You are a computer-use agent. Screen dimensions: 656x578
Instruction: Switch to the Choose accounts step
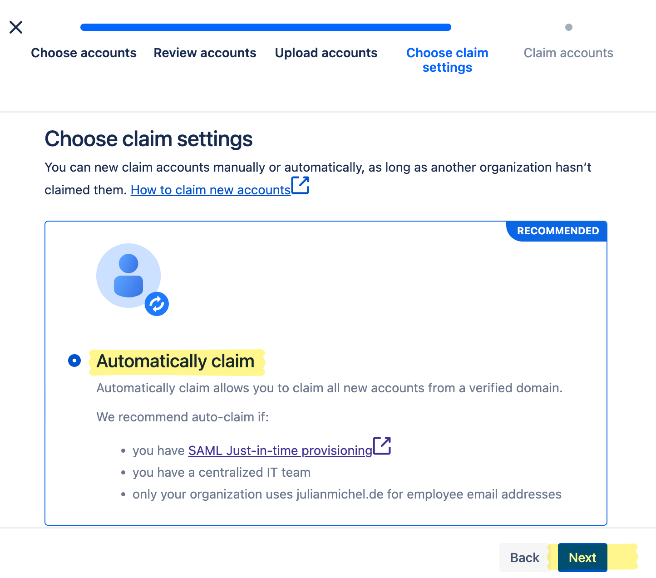click(84, 53)
